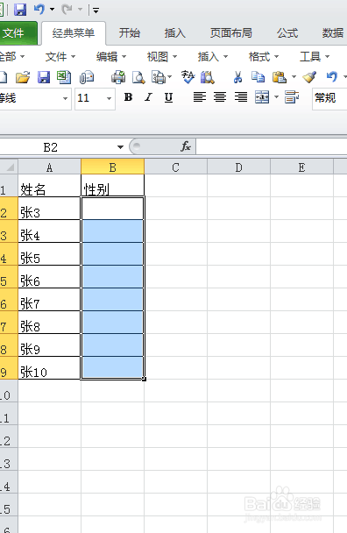Select column E header
347x533 pixels.
click(301, 167)
